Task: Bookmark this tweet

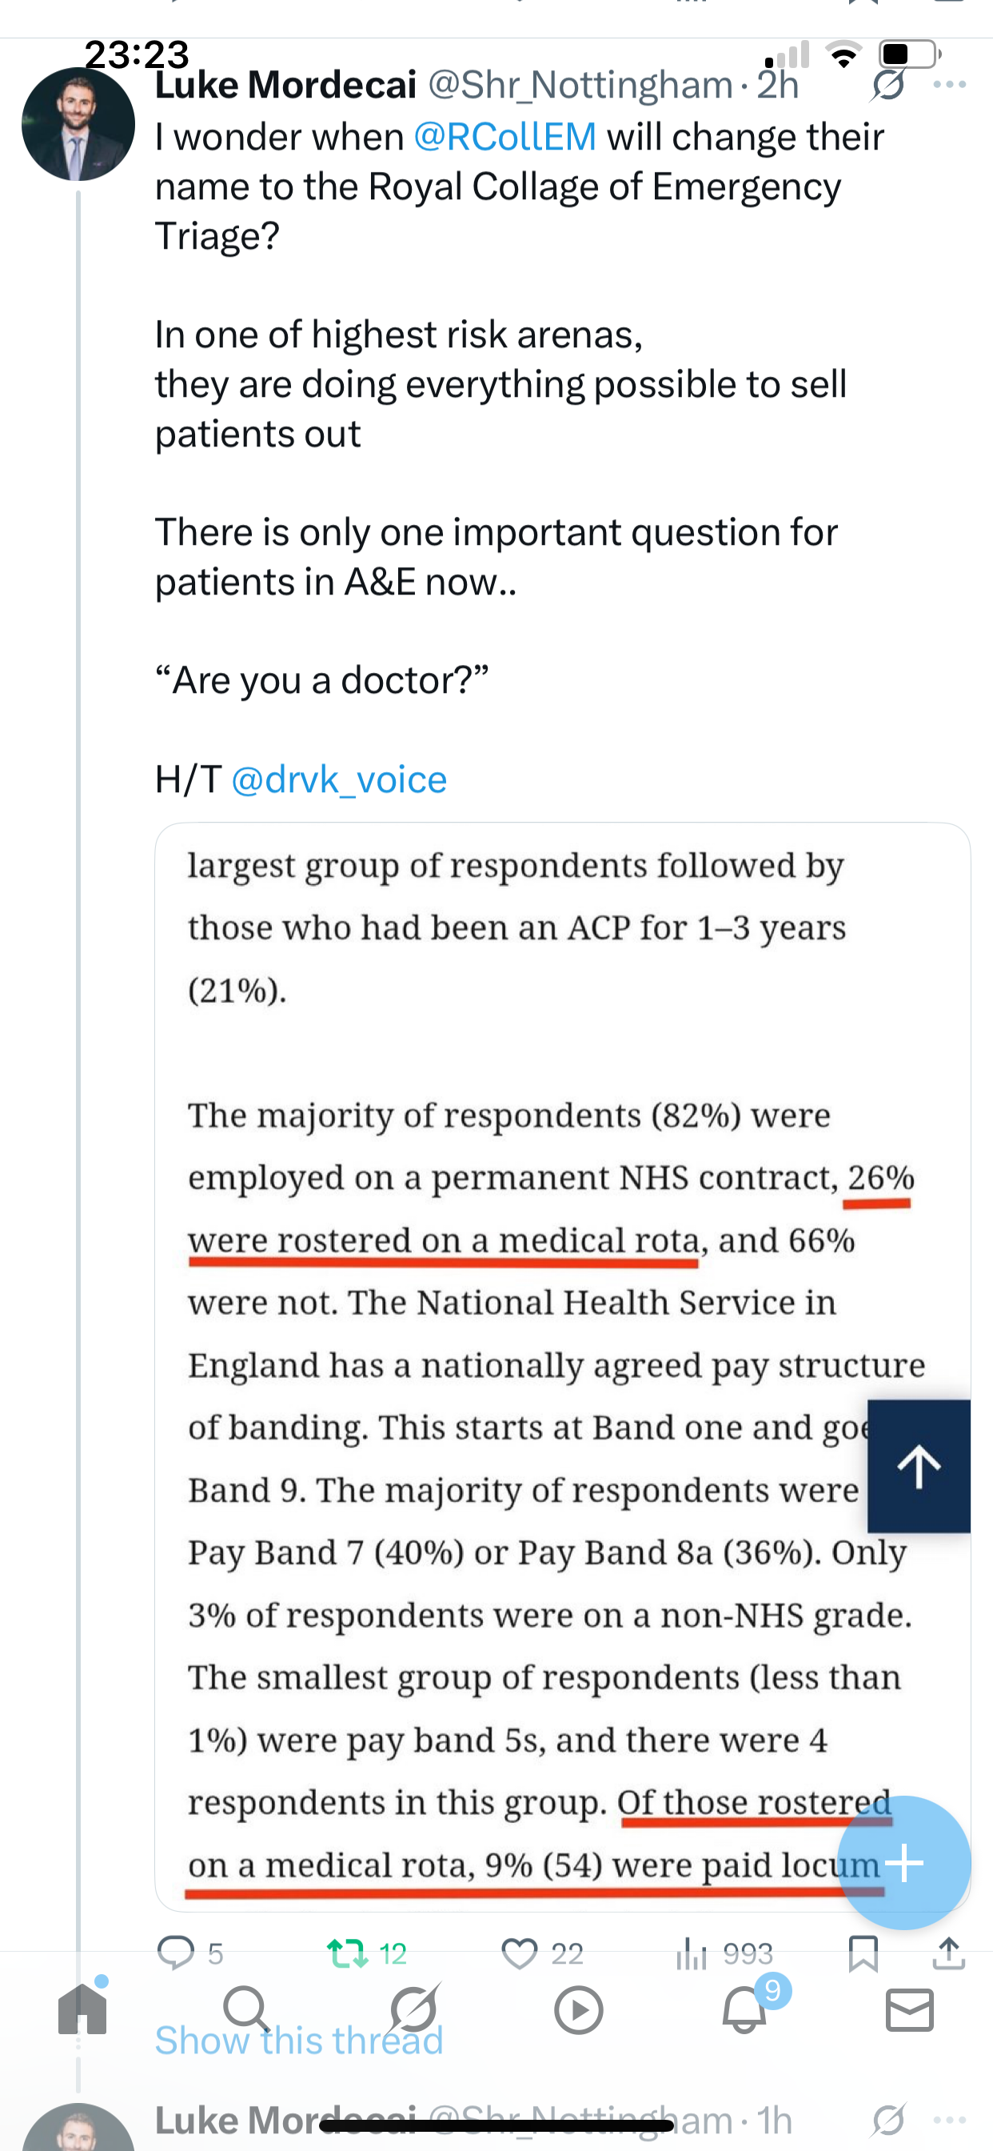Action: click(863, 1953)
